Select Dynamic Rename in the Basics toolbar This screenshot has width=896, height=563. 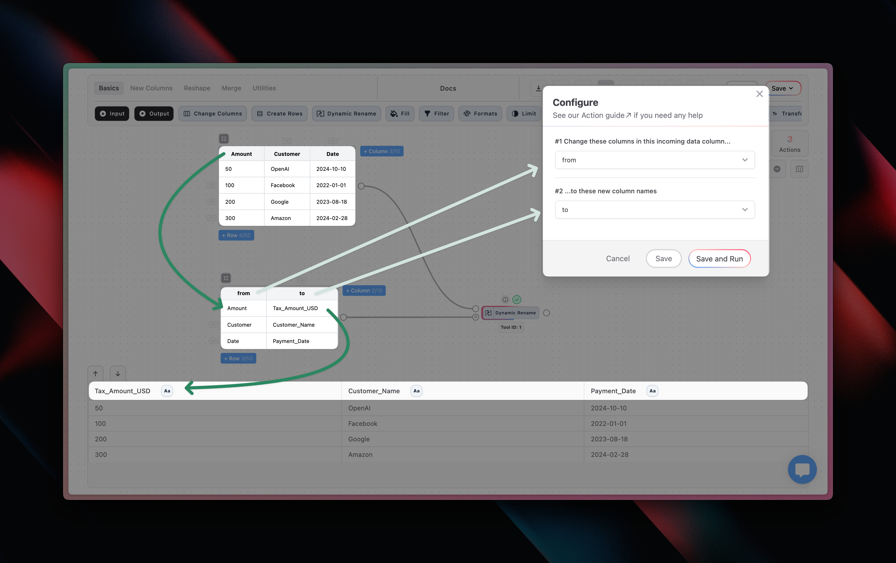[x=346, y=114]
